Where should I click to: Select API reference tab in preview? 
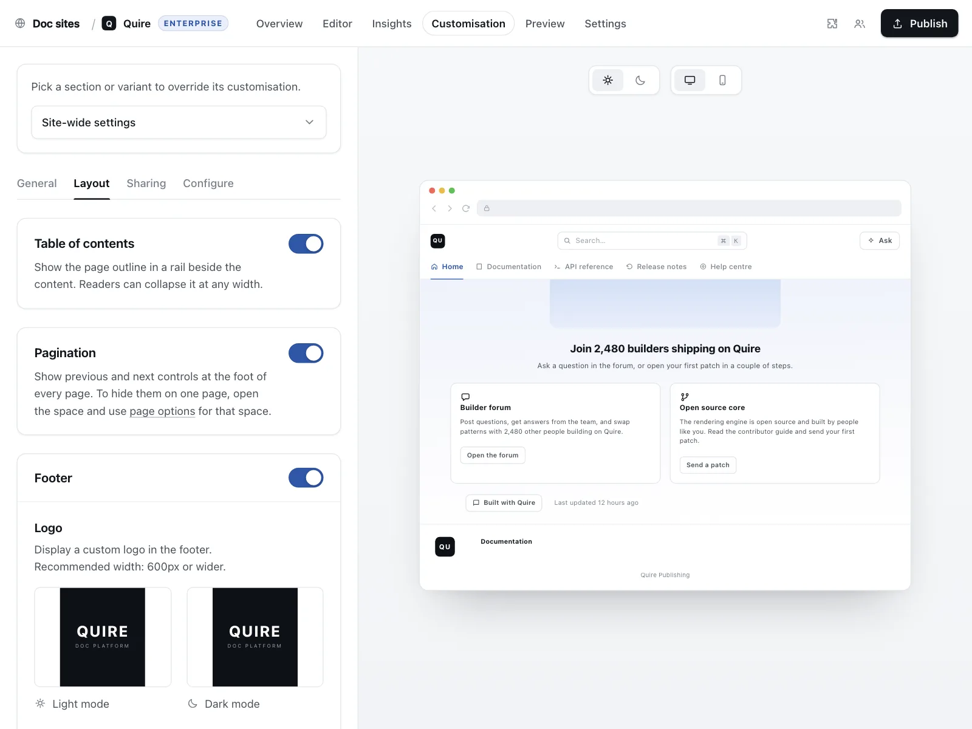pyautogui.click(x=583, y=267)
